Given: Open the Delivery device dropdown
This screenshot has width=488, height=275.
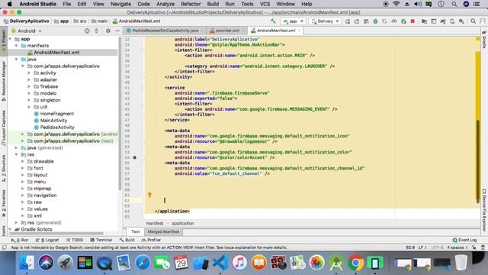Looking at the screenshot, I should point(325,21).
